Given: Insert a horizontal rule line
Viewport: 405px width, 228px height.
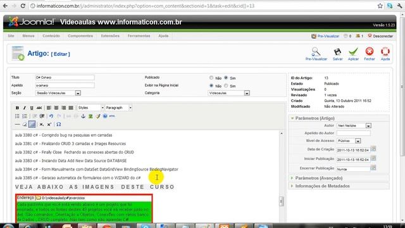Looking at the screenshot, I should [17, 124].
